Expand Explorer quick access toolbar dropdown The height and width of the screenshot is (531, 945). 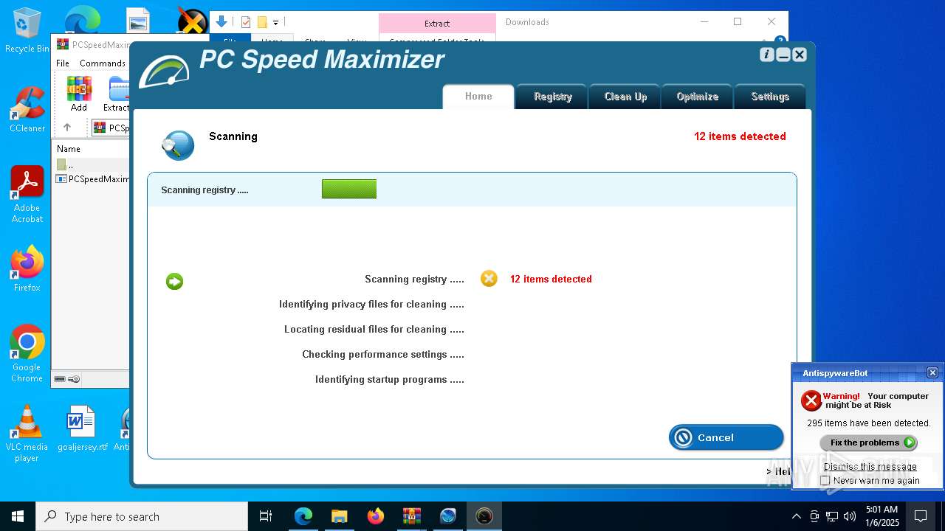pos(275,23)
